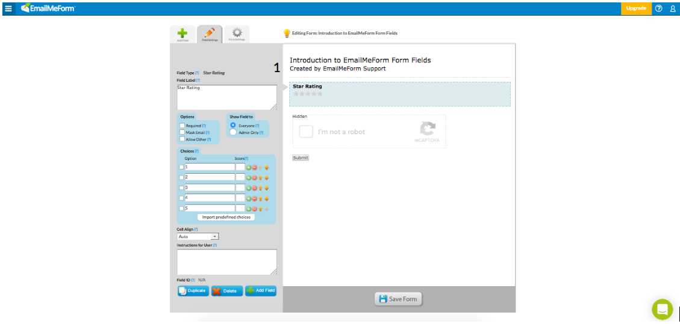Check the default checkbox for choice 2

pos(181,177)
